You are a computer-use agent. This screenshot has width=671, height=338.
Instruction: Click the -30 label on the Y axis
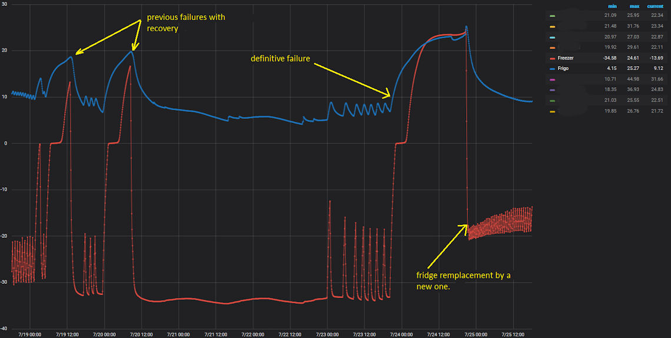(x=4, y=283)
